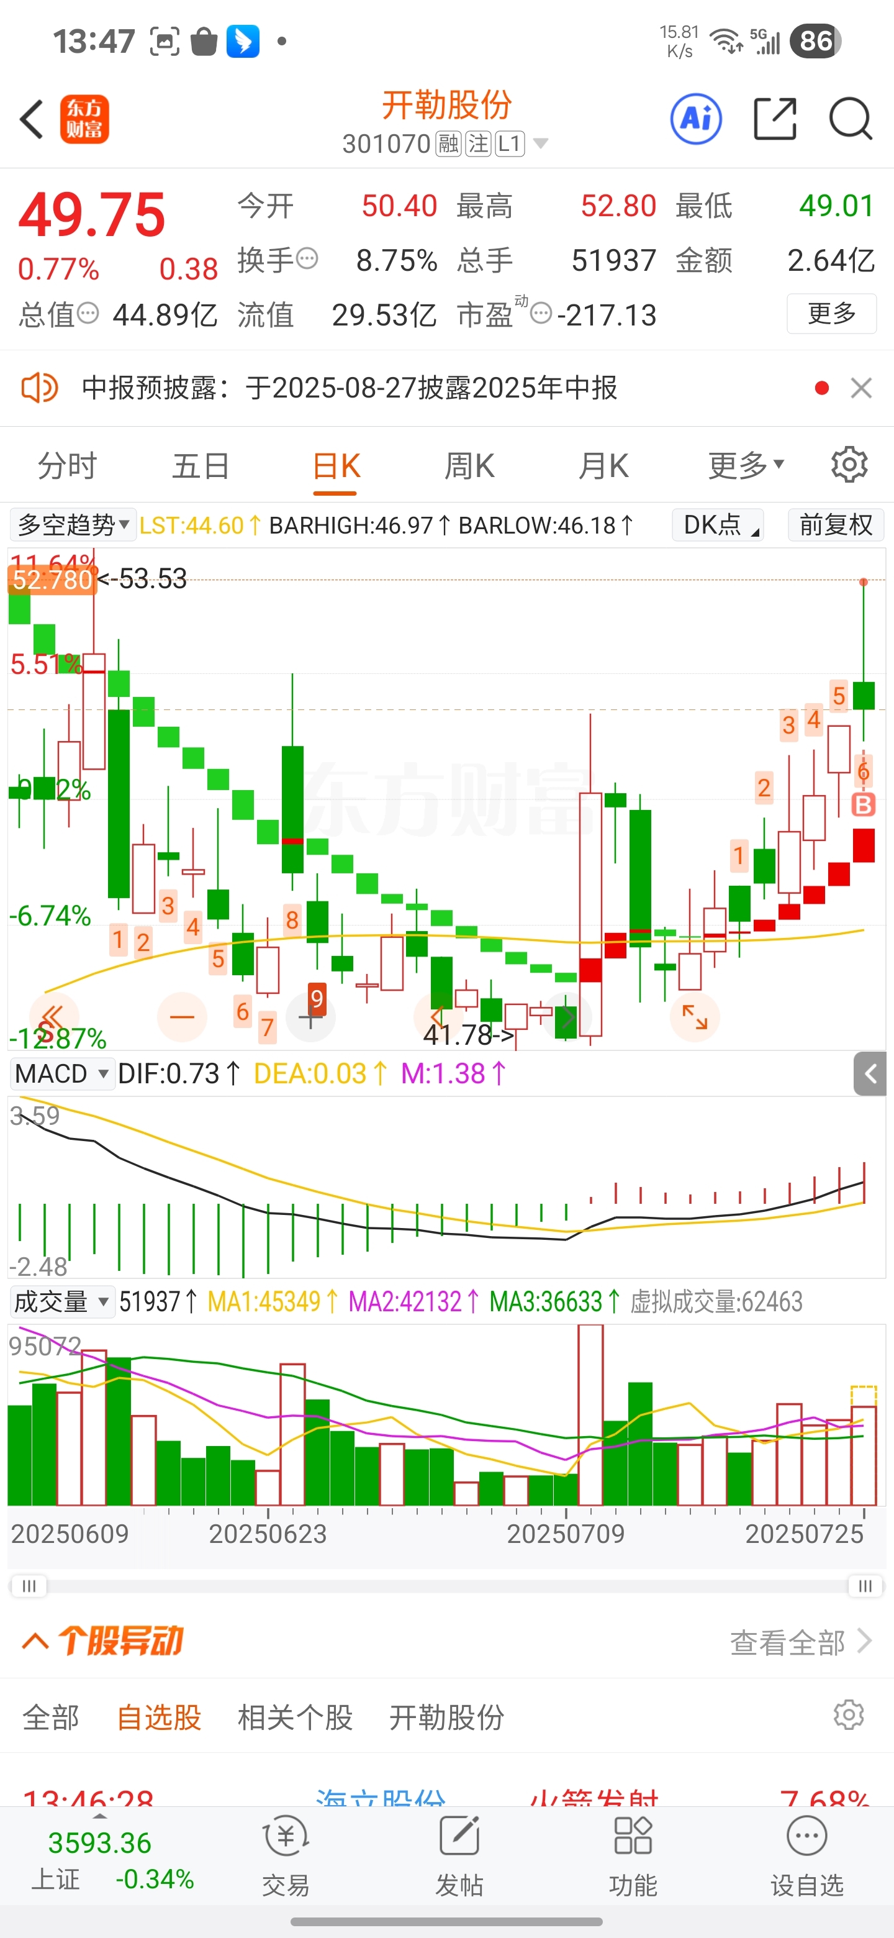Tap the 设自选 watchlist icon
Screen dimensions: 894x1938
point(808,1855)
